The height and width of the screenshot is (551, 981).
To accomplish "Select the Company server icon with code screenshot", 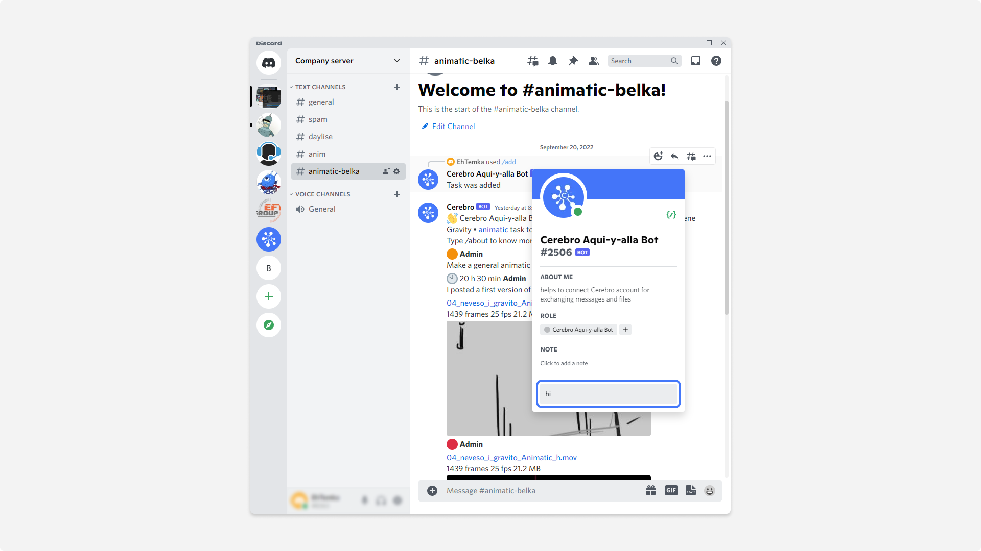I will [269, 96].
